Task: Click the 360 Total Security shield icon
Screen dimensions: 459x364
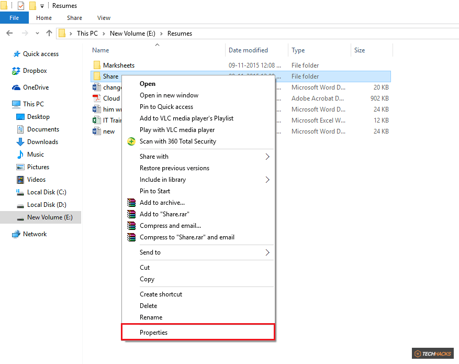Action: (131, 141)
